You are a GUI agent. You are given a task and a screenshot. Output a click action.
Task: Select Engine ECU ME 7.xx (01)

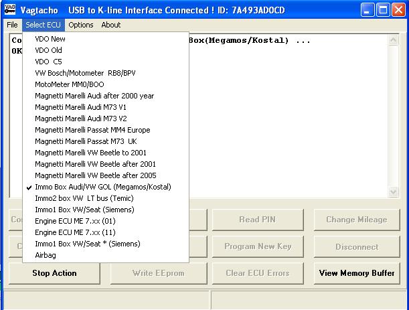coord(106,221)
